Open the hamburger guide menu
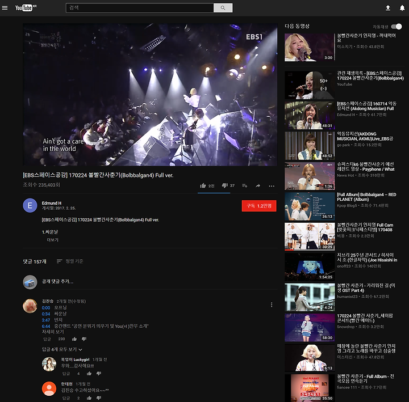The image size is (409, 402). 5,8
